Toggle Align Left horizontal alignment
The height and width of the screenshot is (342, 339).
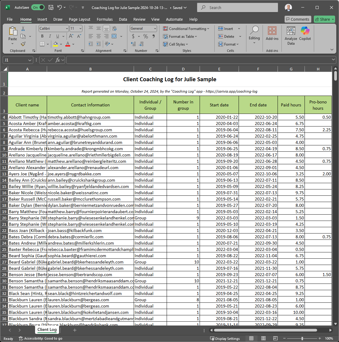point(91,36)
